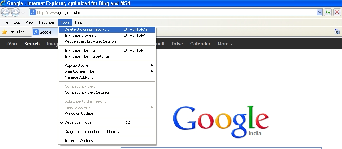Choose Delete Browsing History
Image resolution: width=342 pixels, height=149 pixels.
point(107,29)
